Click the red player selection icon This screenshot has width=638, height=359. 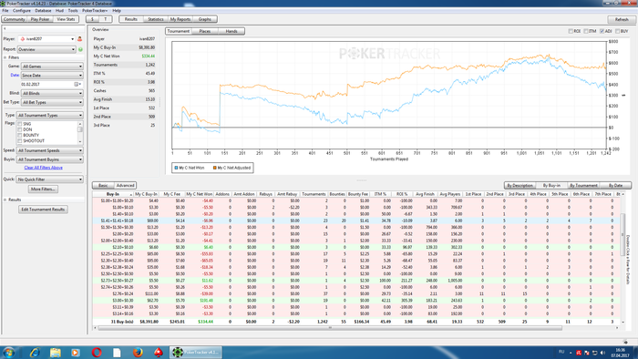80,39
